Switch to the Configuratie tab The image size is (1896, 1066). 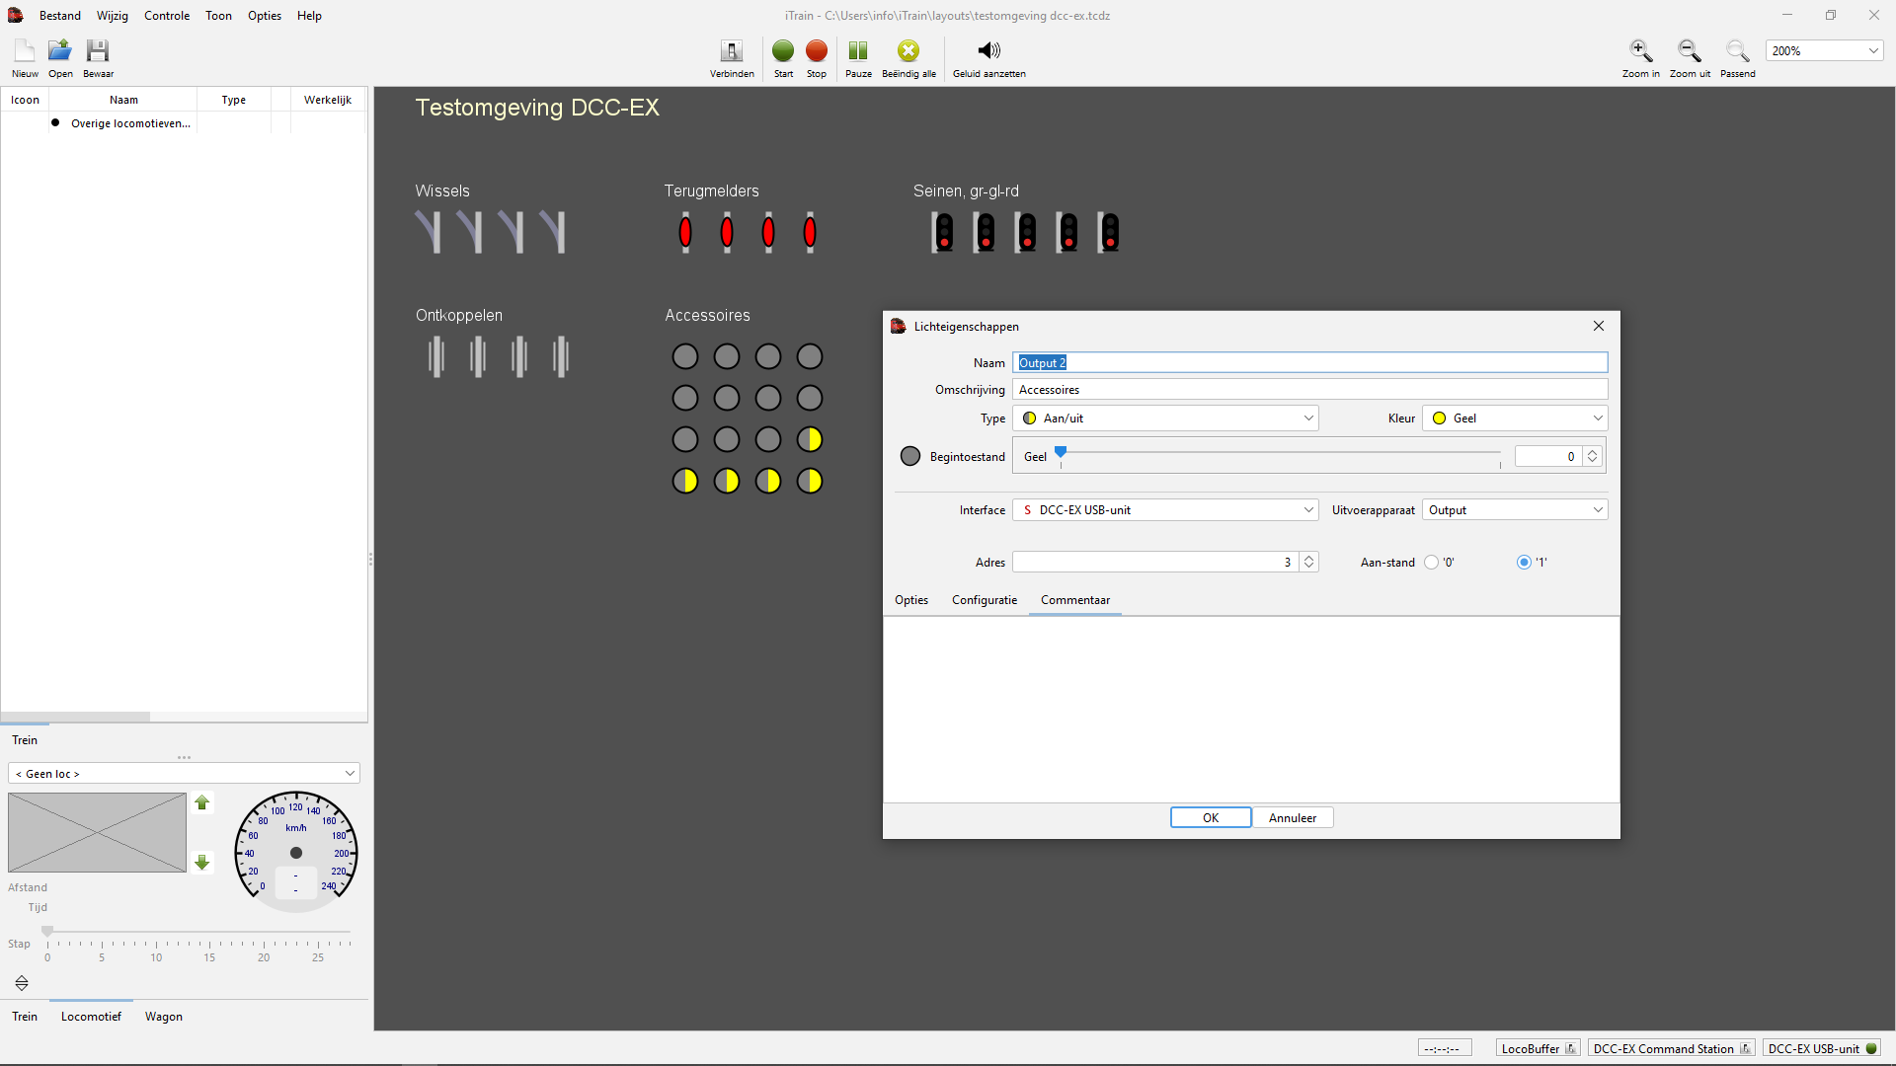tap(984, 600)
